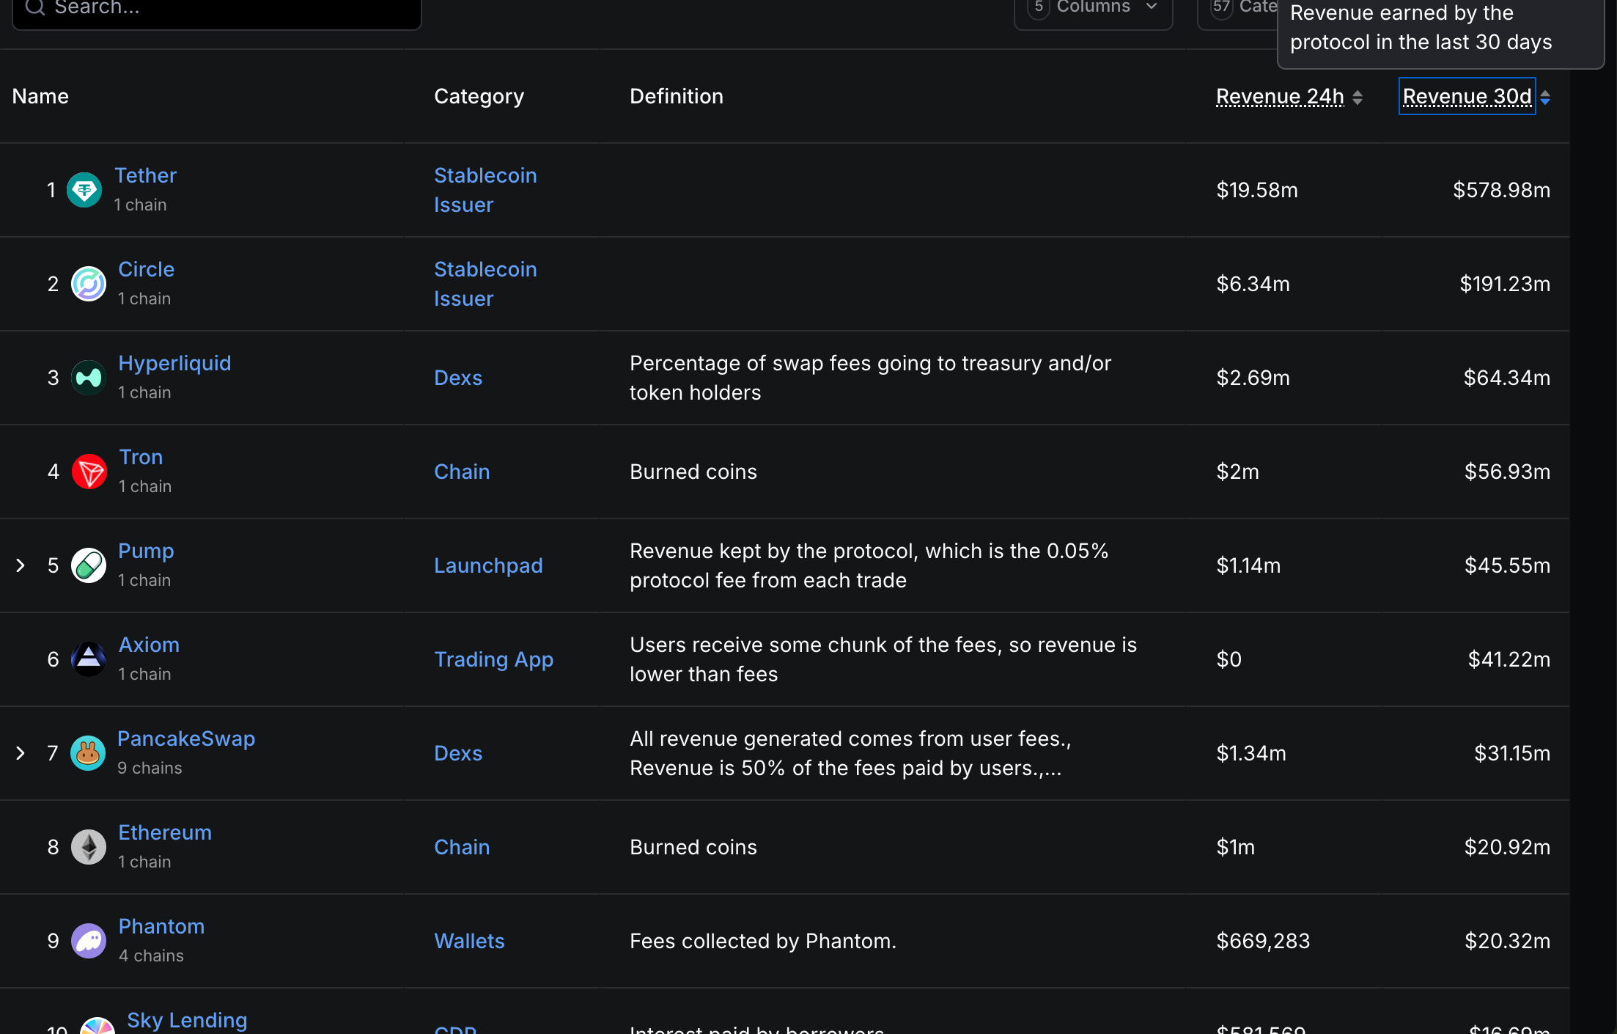Open Ethereum's Chain category link
The width and height of the screenshot is (1617, 1034).
click(462, 847)
